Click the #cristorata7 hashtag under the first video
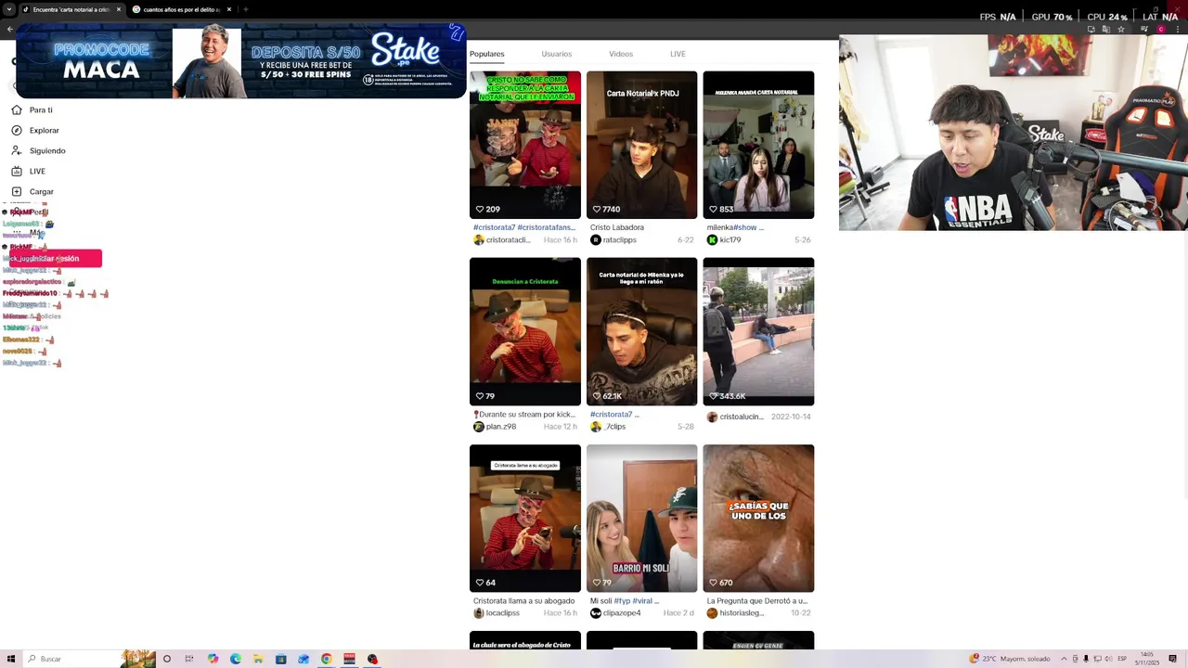This screenshot has height=668, width=1188. click(494, 227)
